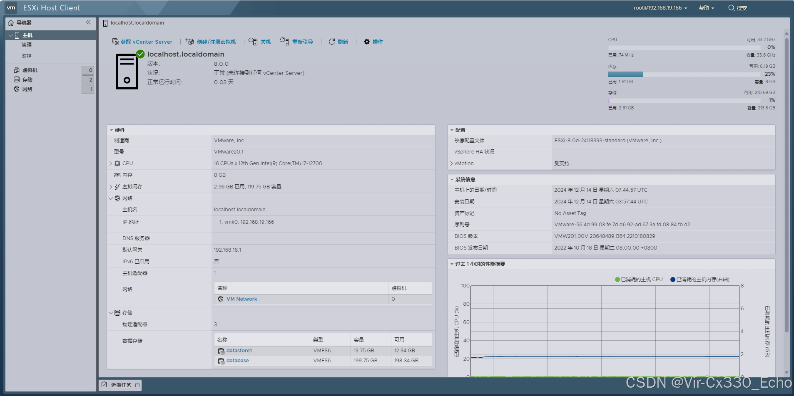Click the vm logo icon
The image size is (794, 396).
point(11,7)
